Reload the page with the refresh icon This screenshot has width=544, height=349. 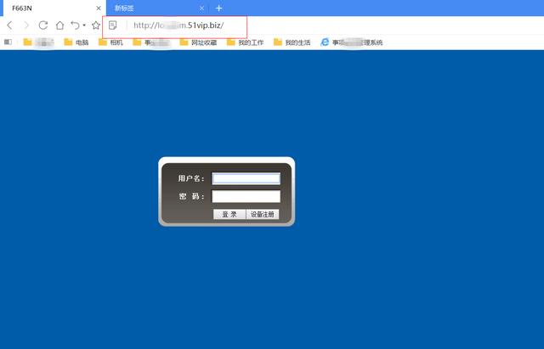coord(43,25)
